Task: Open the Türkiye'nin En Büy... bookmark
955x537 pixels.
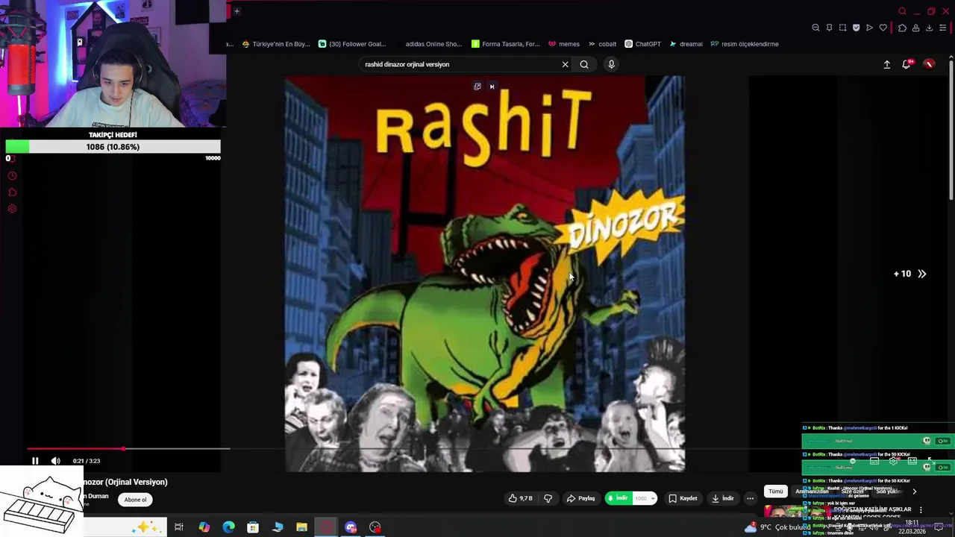Action: pos(275,44)
